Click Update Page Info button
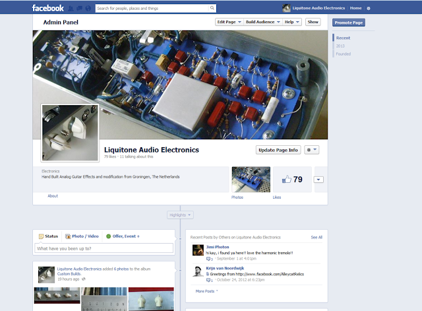Image resolution: width=422 pixels, height=311 pixels. click(278, 150)
